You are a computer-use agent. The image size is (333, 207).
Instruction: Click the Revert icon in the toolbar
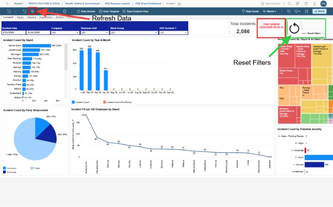pyautogui.click(x=24, y=11)
